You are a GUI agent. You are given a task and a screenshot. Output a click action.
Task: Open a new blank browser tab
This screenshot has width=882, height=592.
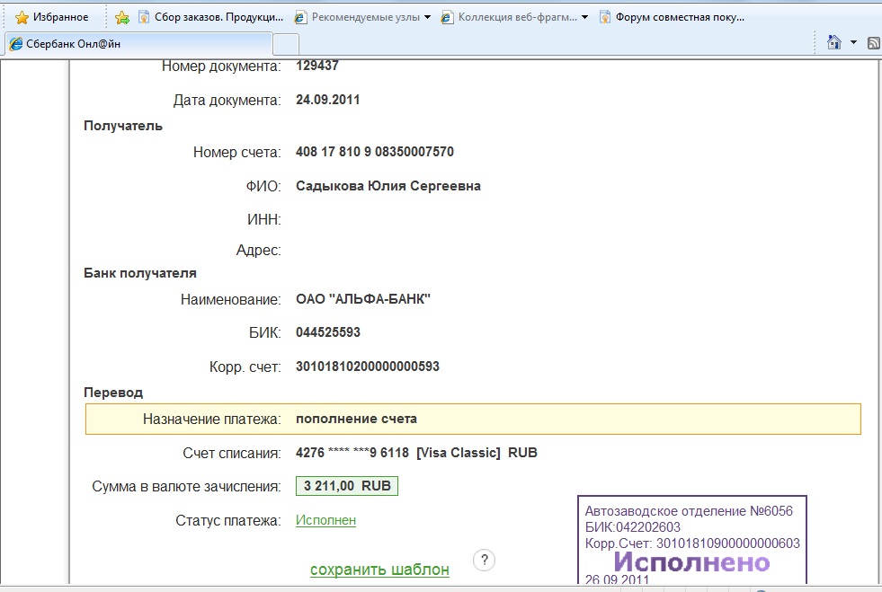285,43
